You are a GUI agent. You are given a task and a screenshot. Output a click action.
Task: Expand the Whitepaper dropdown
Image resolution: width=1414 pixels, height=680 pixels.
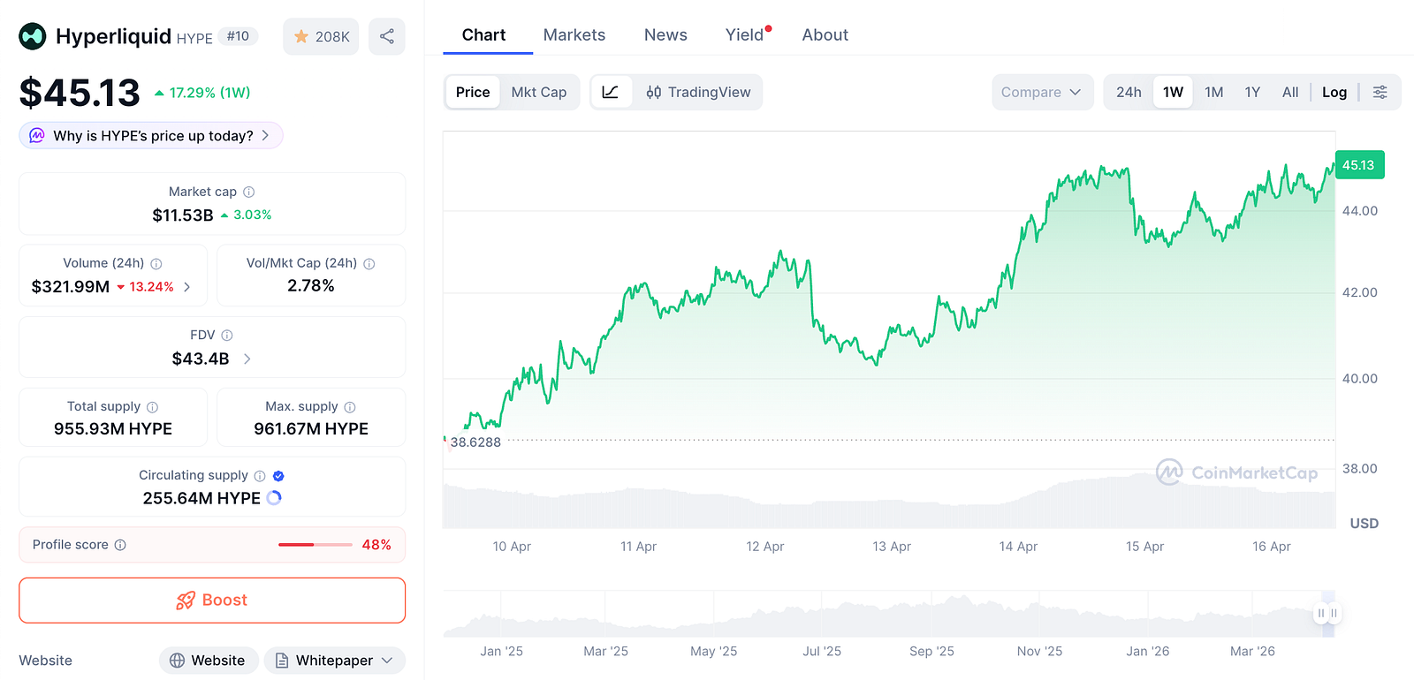click(335, 661)
